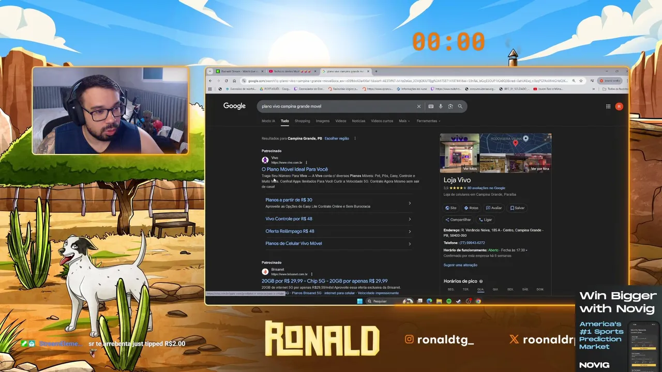Open more options beside Escolher região
Viewport: 662px width, 372px height.
[355, 138]
